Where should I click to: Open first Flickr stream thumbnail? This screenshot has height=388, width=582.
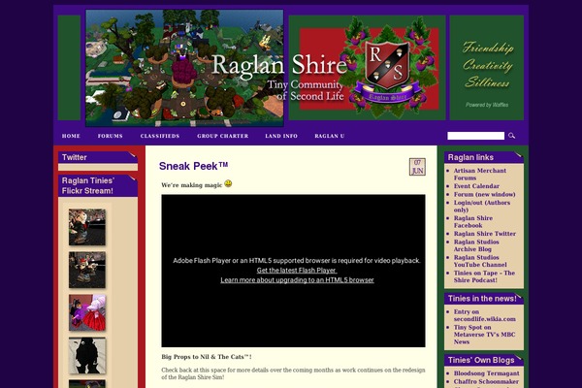[87, 227]
